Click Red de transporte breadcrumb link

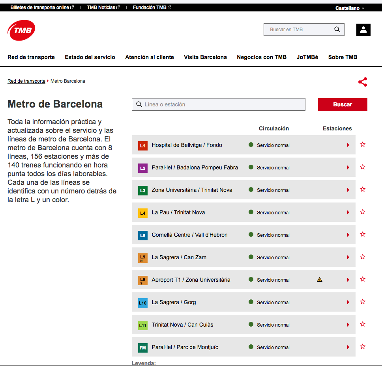tap(26, 81)
